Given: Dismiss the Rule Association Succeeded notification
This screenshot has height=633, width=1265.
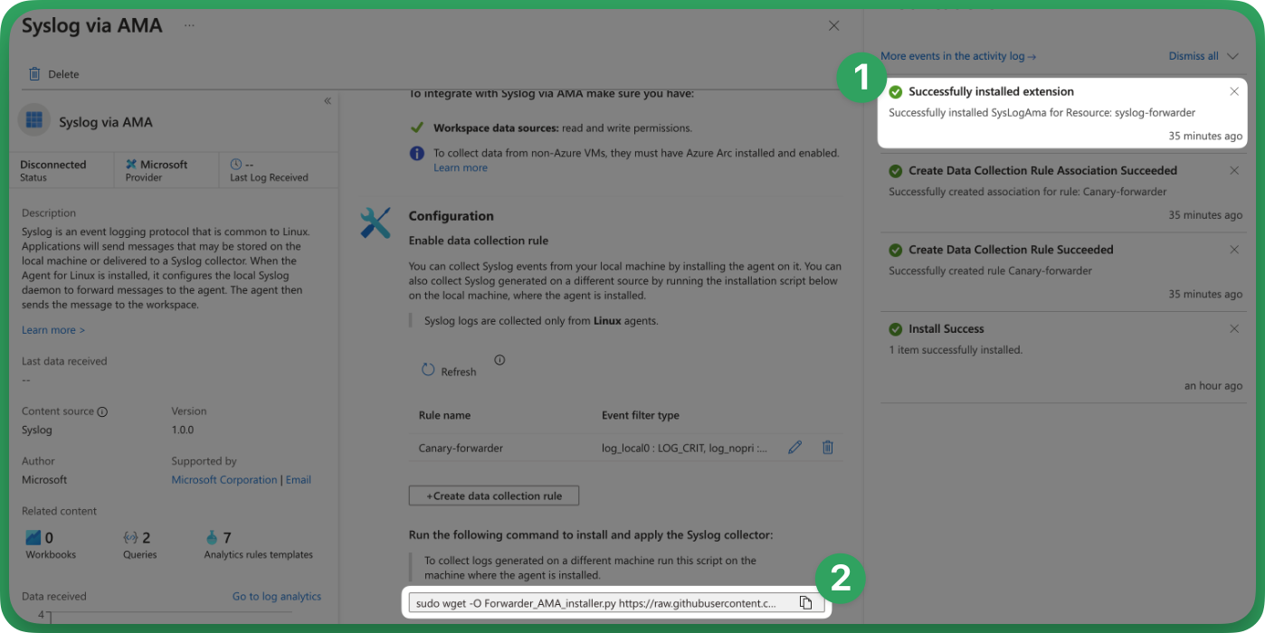Looking at the screenshot, I should pyautogui.click(x=1234, y=170).
